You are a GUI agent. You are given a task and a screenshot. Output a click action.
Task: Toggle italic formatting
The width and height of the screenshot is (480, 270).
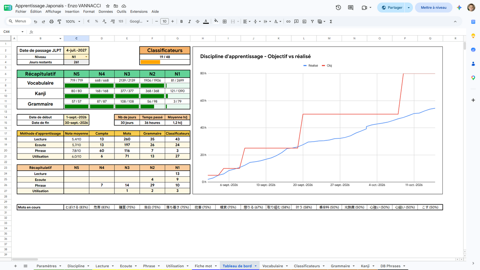pyautogui.click(x=190, y=22)
